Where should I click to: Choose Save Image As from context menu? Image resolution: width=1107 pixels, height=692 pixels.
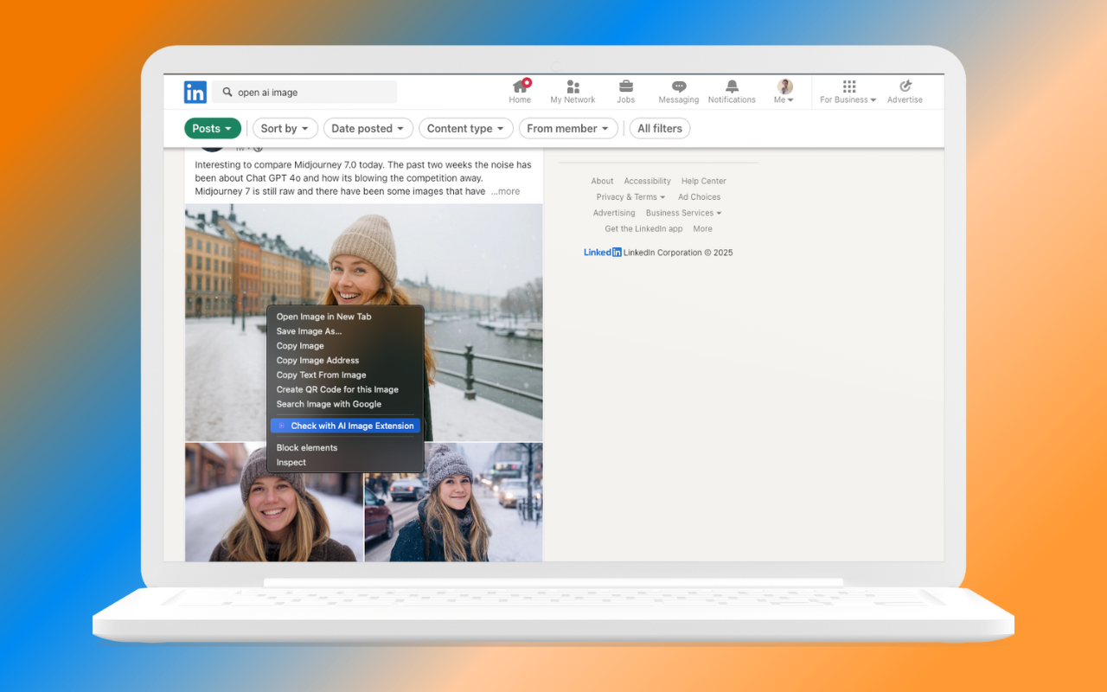pyautogui.click(x=309, y=331)
